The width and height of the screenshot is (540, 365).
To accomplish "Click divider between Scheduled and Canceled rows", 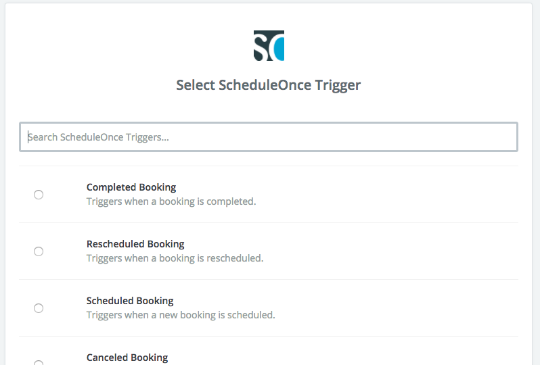I will tap(269, 337).
